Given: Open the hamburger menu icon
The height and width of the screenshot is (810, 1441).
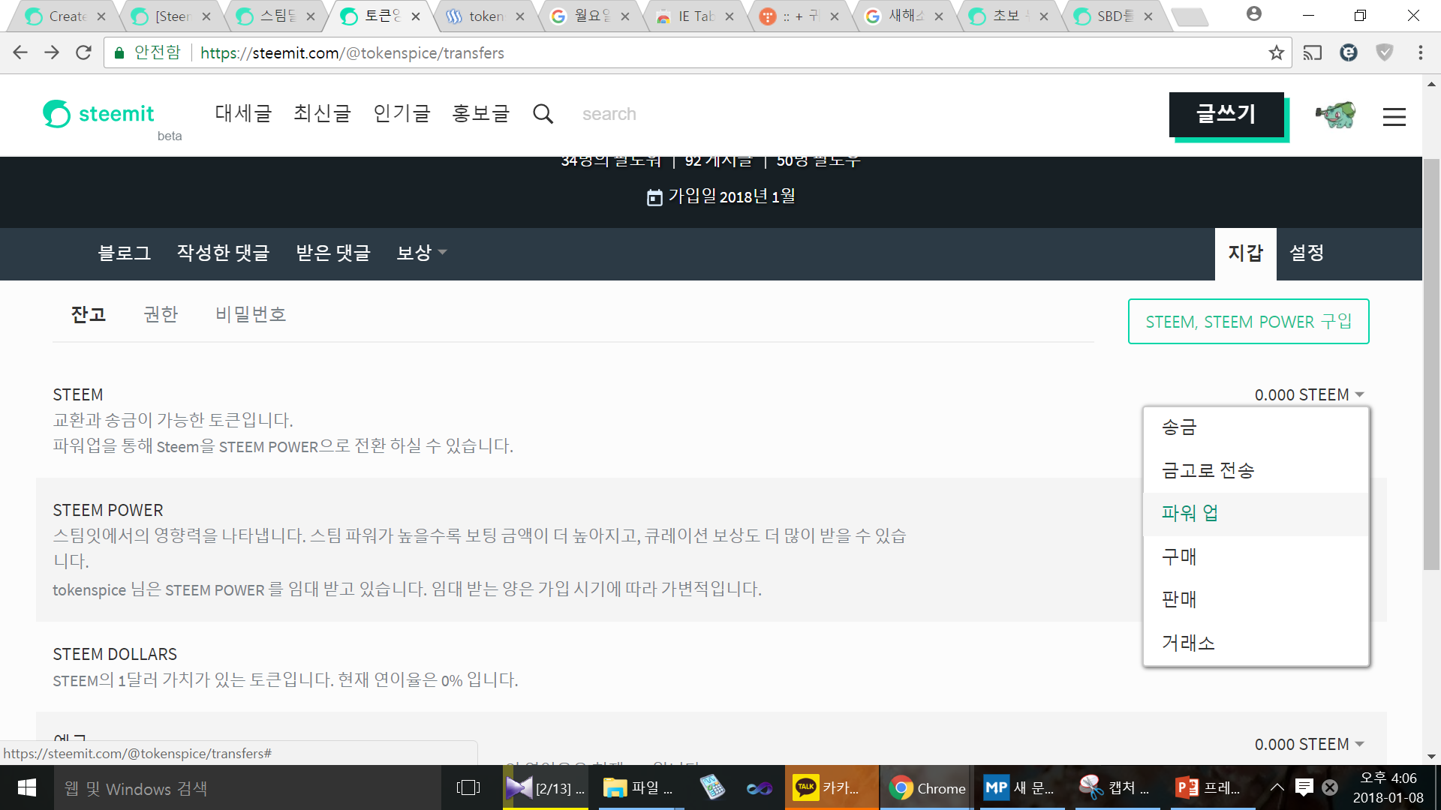Looking at the screenshot, I should click(1394, 116).
